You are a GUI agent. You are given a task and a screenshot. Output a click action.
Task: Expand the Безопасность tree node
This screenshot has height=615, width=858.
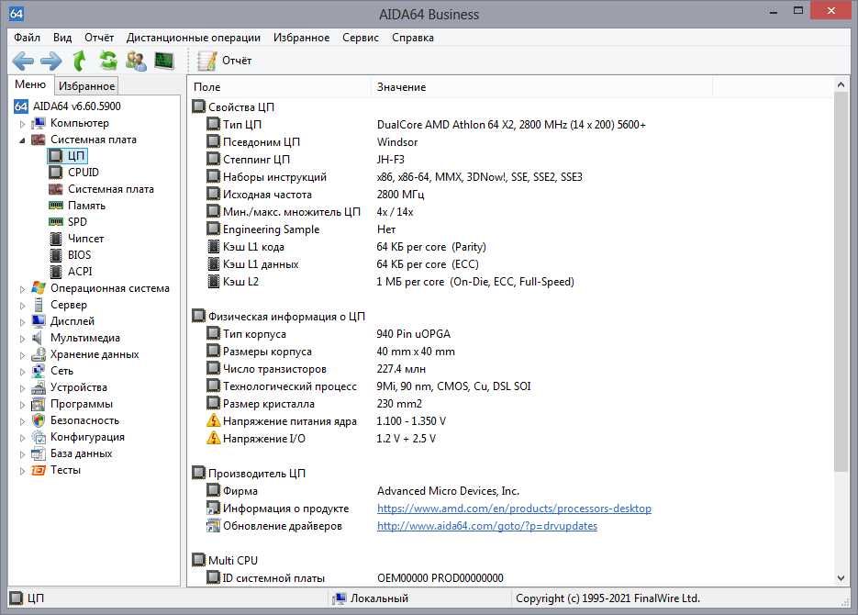22,421
